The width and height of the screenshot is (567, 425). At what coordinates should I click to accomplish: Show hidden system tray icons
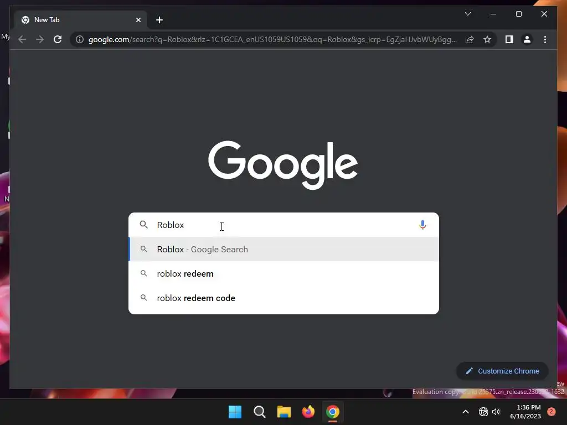point(465,412)
